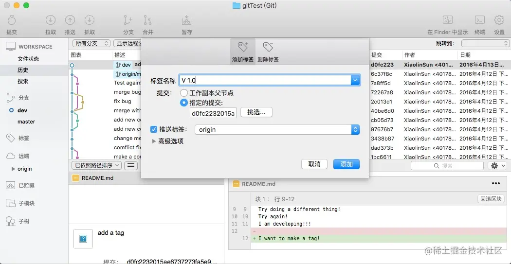Open the gear options dropdown near search
Image resolution: width=511 pixels, height=264 pixels.
point(497,166)
